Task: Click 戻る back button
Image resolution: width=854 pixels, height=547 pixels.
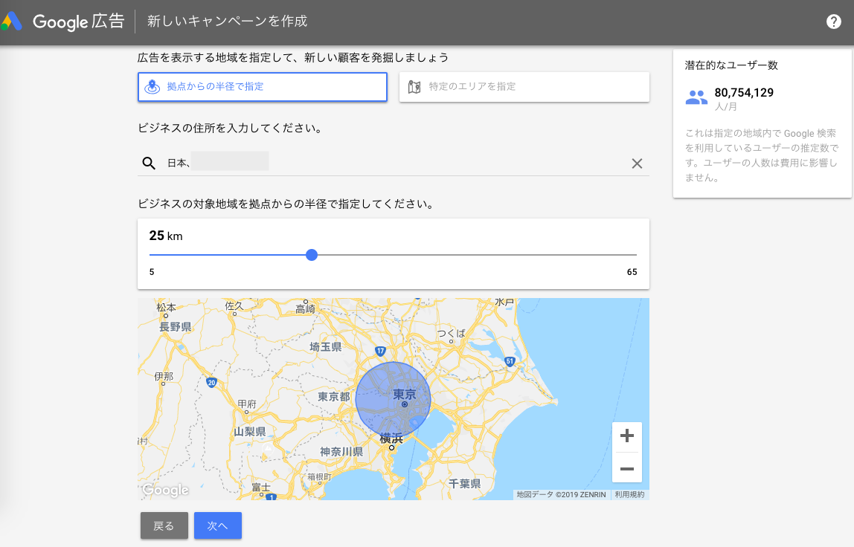Action: pos(164,525)
